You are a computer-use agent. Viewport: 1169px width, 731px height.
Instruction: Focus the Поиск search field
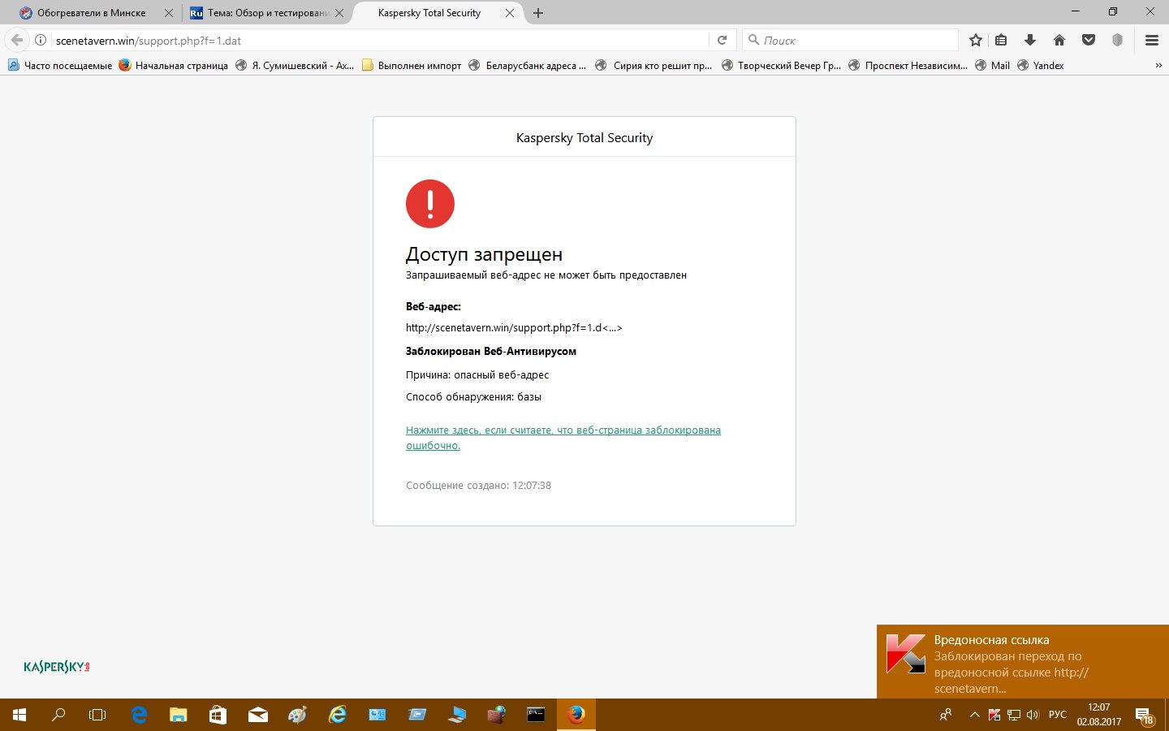click(850, 40)
